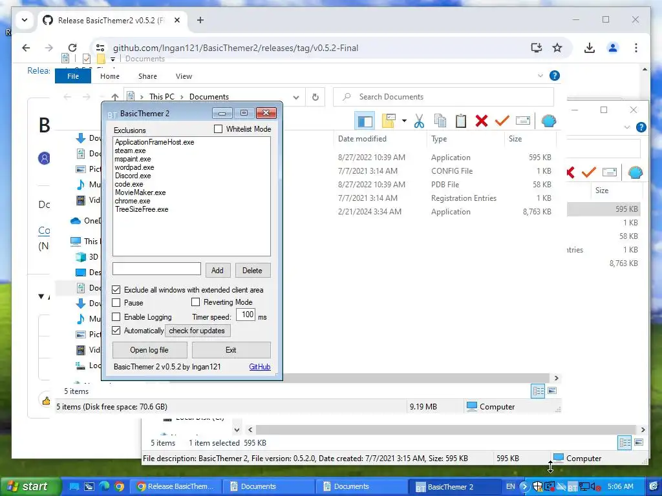This screenshot has width=662, height=496.
Task: Click the Timer speed value field
Action: (246, 315)
